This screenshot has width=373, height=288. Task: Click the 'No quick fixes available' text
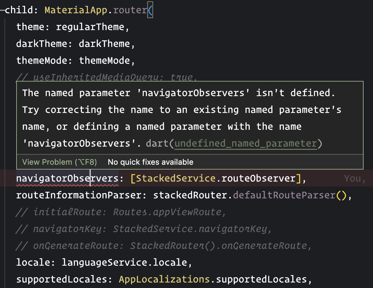point(150,162)
